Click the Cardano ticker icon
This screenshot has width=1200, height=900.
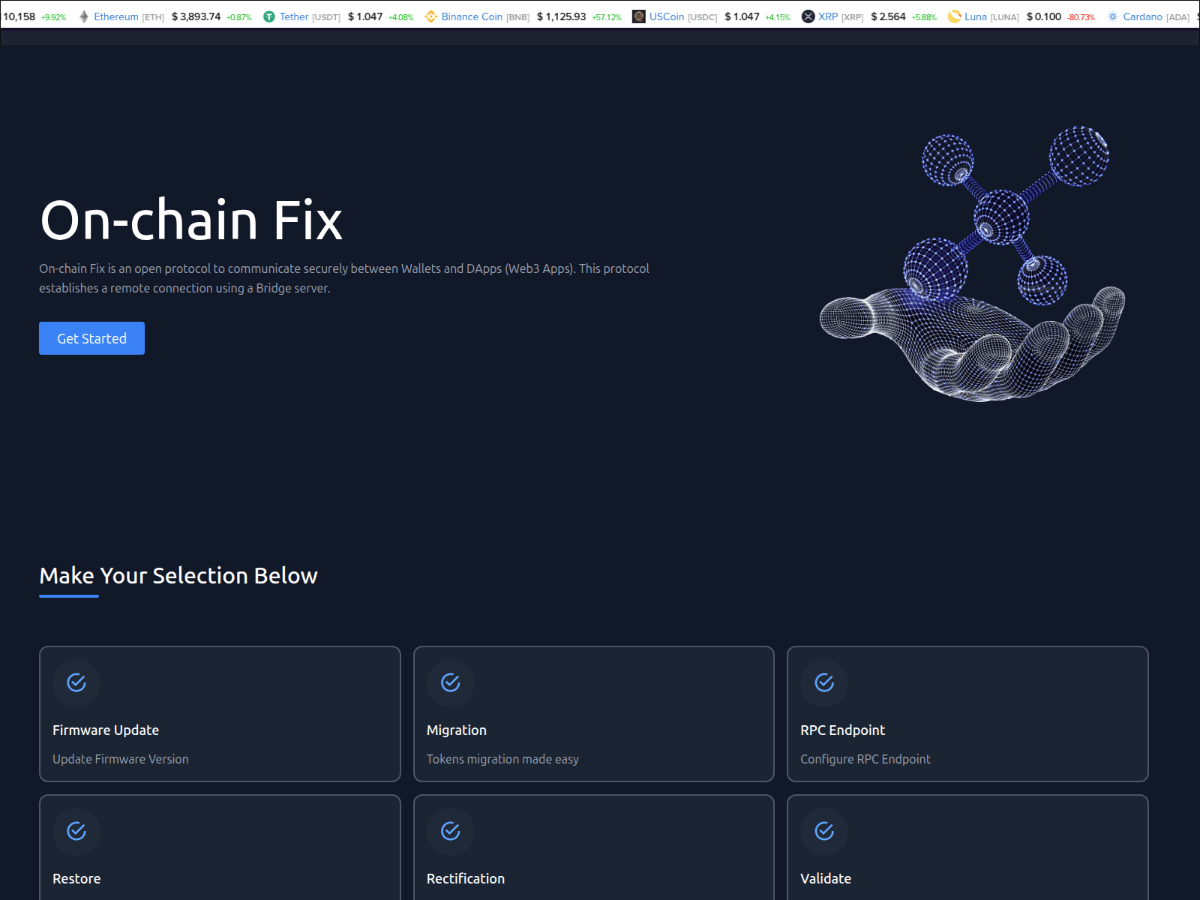1113,16
